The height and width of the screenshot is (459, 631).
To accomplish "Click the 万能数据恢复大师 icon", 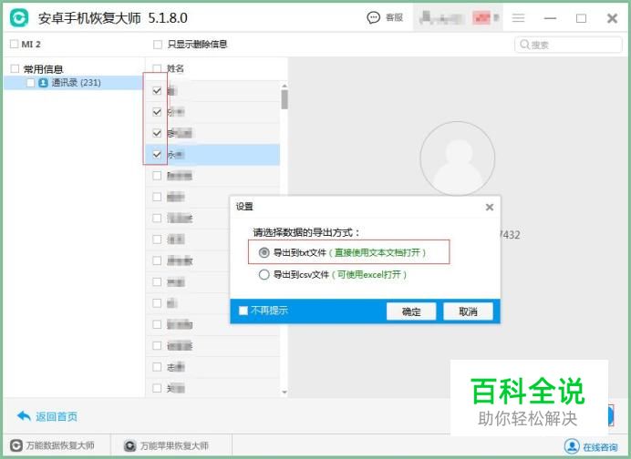I will (16, 445).
